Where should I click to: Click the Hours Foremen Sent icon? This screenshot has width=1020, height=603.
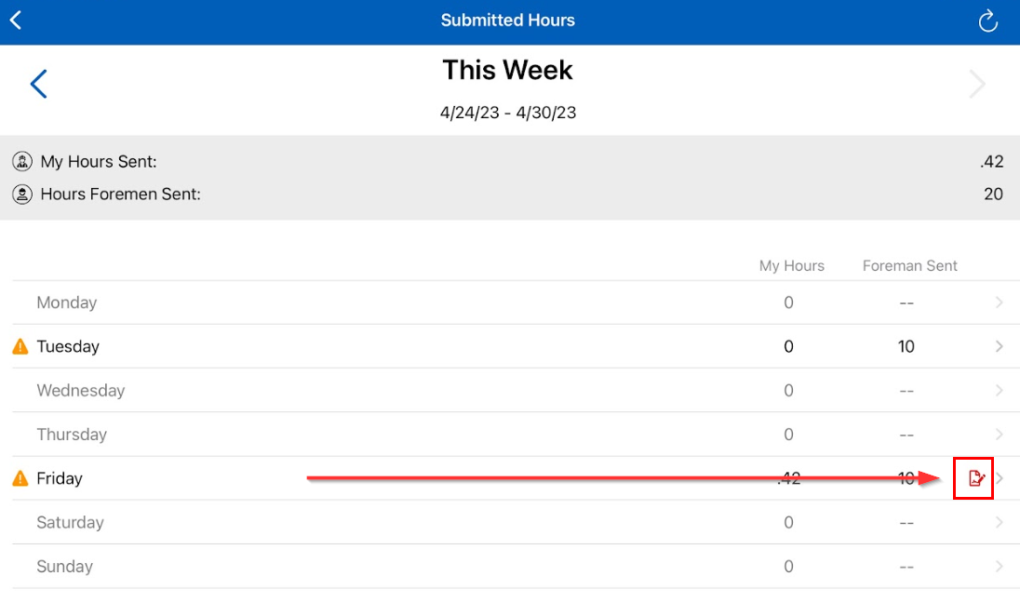click(22, 194)
